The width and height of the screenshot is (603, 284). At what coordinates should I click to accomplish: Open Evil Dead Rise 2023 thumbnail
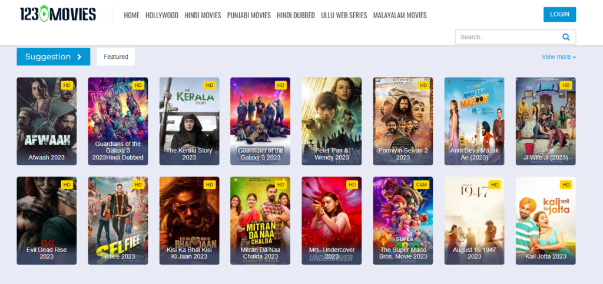[47, 220]
